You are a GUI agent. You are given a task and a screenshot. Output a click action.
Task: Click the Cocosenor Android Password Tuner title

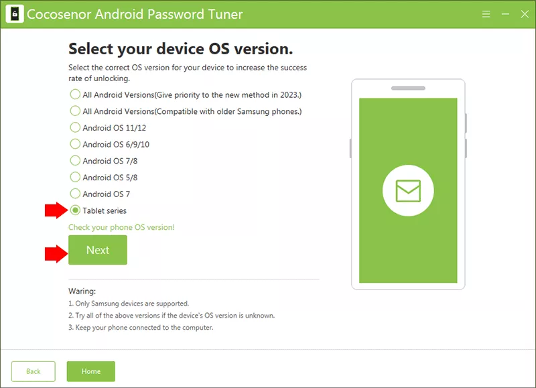tap(135, 14)
